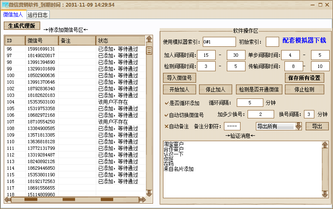The image size is (333, 209).
Task: Select row with number 13384900585
Action: [x=75, y=128]
